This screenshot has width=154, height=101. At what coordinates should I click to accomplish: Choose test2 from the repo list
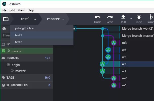(42, 42)
